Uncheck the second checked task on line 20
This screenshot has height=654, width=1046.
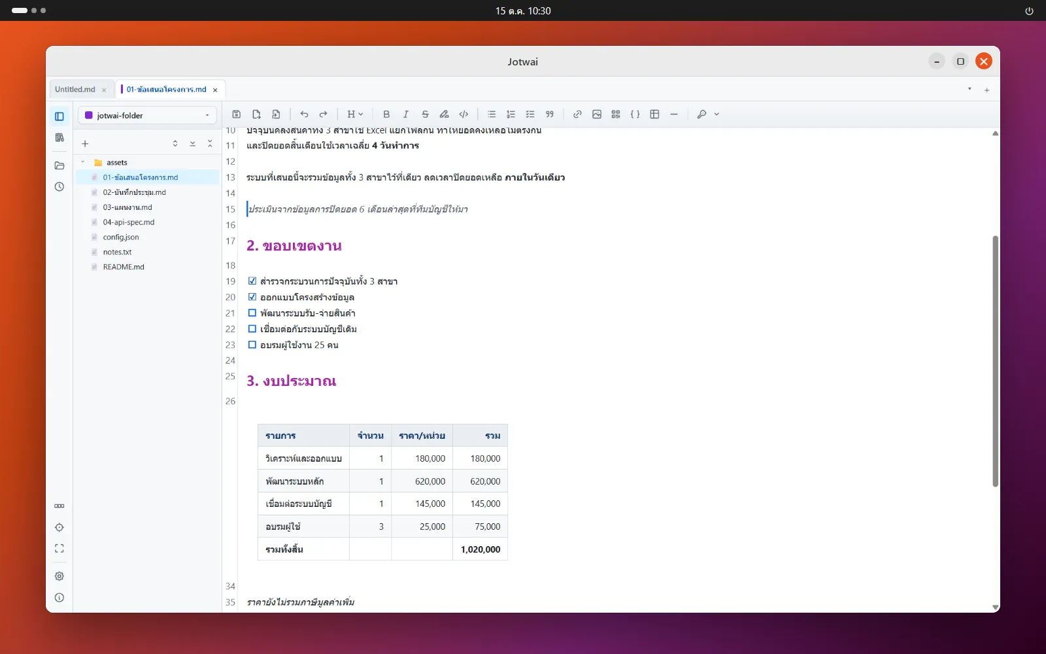click(252, 297)
